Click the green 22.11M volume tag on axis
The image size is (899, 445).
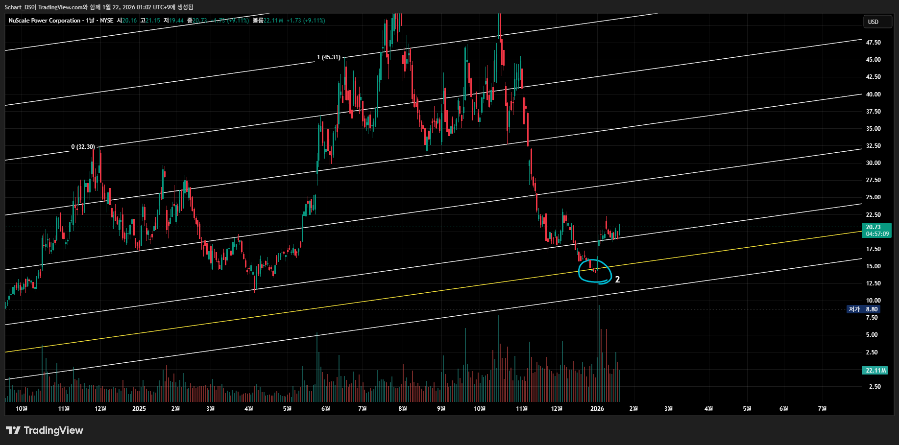pyautogui.click(x=876, y=371)
